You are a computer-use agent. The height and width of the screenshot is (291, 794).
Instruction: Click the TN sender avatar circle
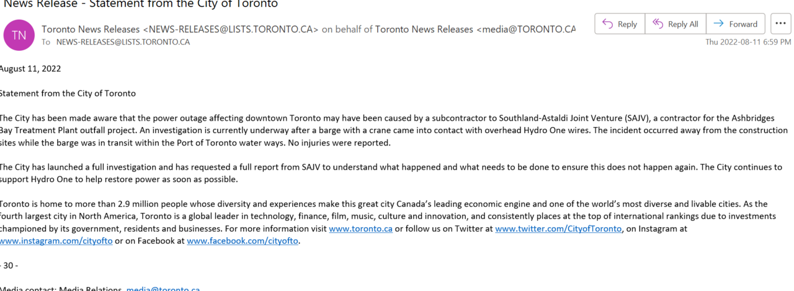(x=19, y=35)
